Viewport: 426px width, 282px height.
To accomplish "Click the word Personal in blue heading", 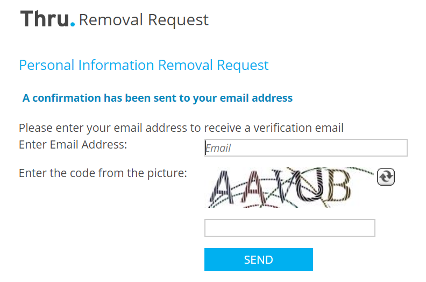I will (x=47, y=65).
